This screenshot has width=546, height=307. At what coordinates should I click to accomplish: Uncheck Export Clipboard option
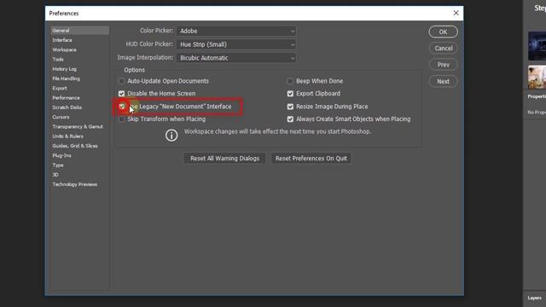290,94
